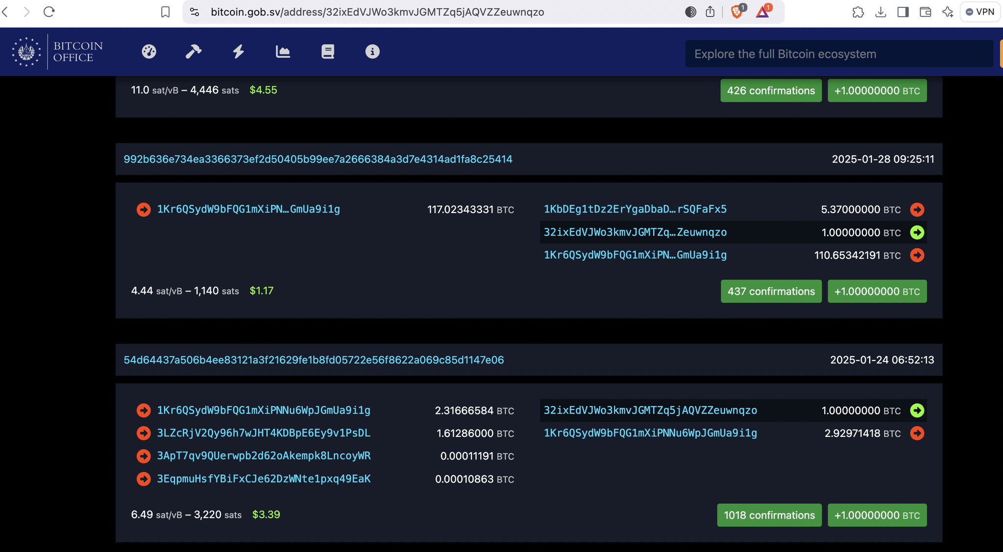1003x552 pixels.
Task: Open transaction 54d64437a506b4ee... hash link
Action: coord(314,360)
